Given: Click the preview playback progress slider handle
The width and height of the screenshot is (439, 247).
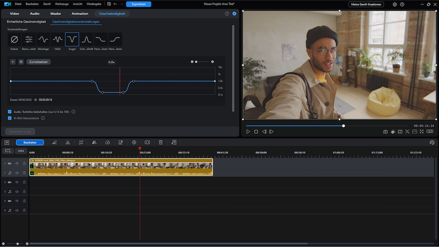Looking at the screenshot, I should pos(343,126).
